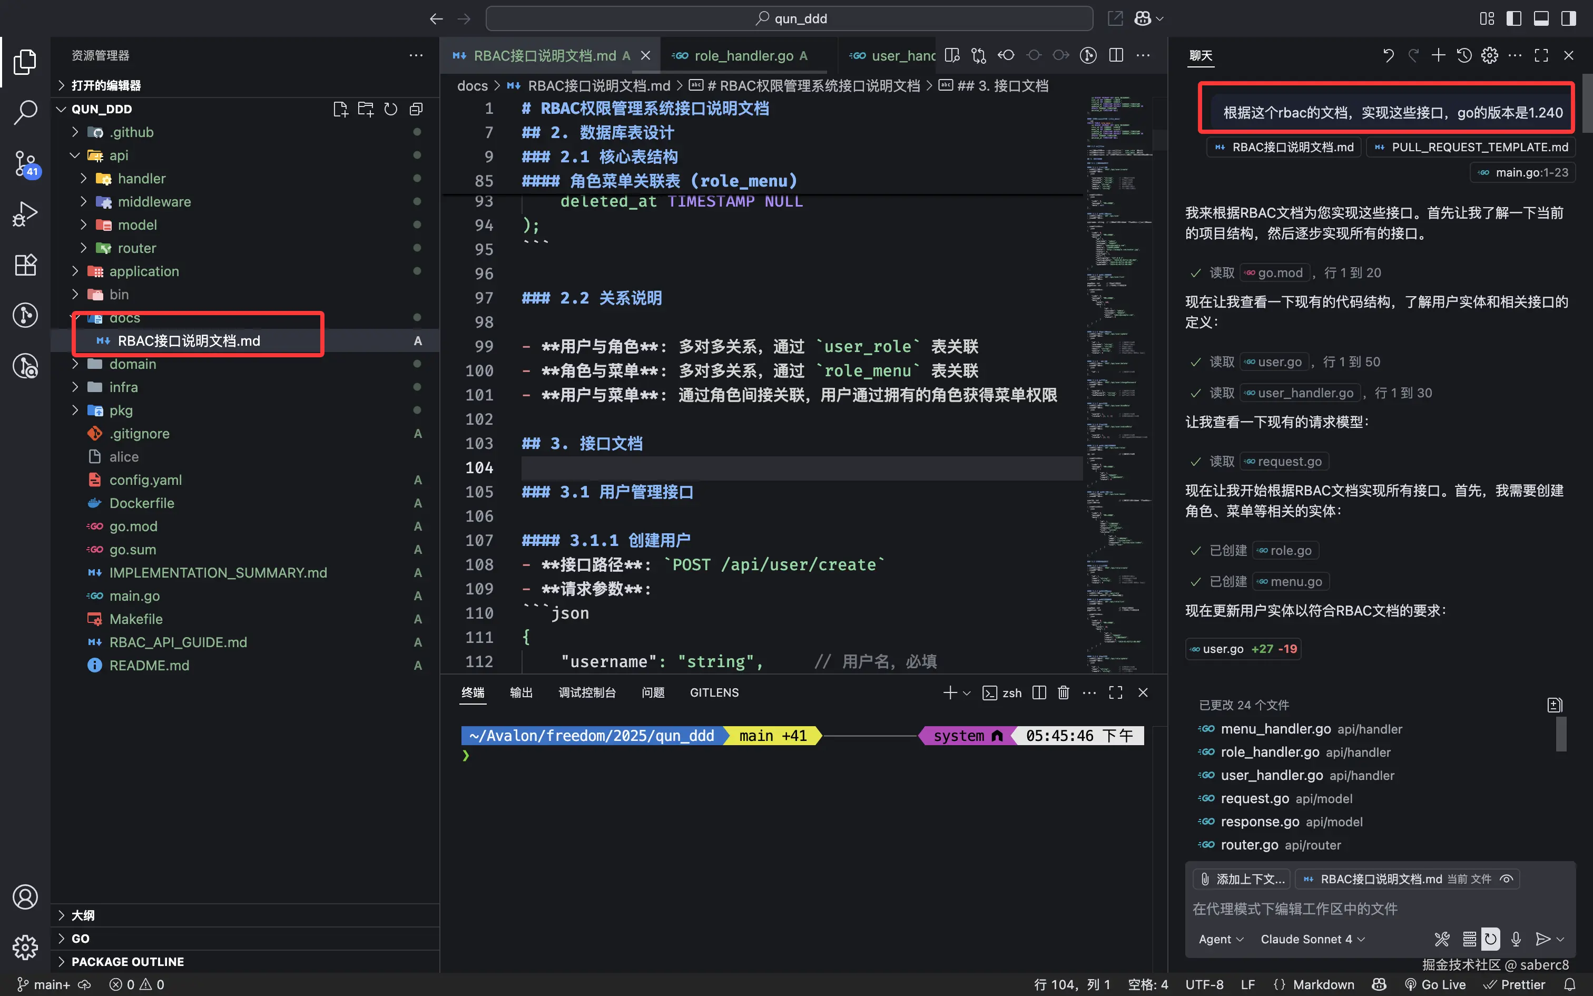Toggle current file context eye icon
1593x996 pixels.
click(1506, 879)
